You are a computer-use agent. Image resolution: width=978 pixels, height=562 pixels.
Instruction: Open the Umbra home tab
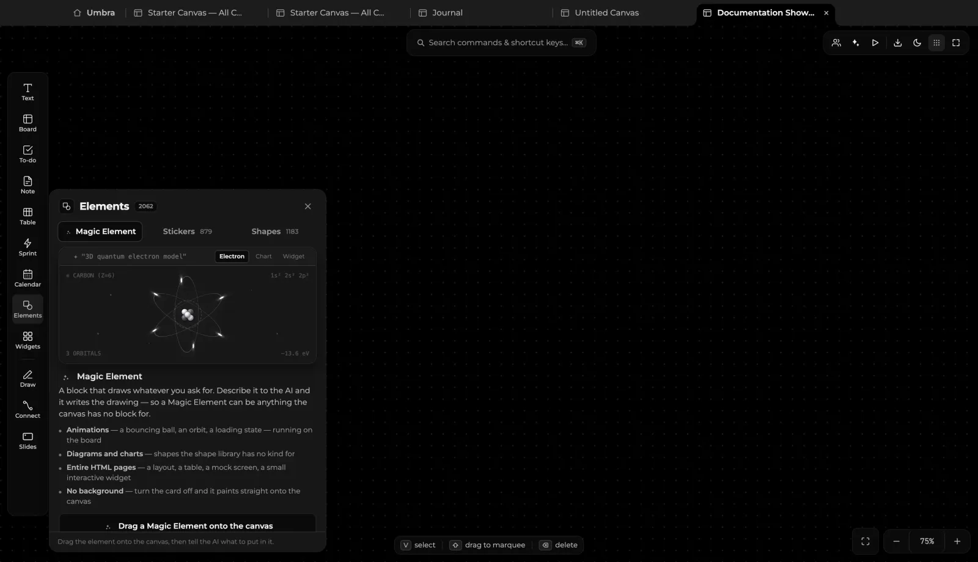[x=94, y=13]
